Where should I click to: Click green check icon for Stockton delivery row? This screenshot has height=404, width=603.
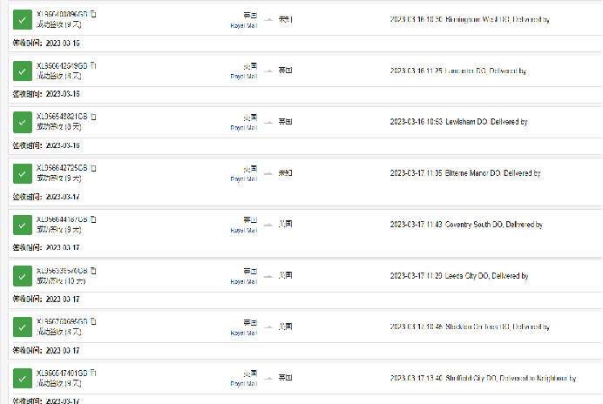coord(23,327)
